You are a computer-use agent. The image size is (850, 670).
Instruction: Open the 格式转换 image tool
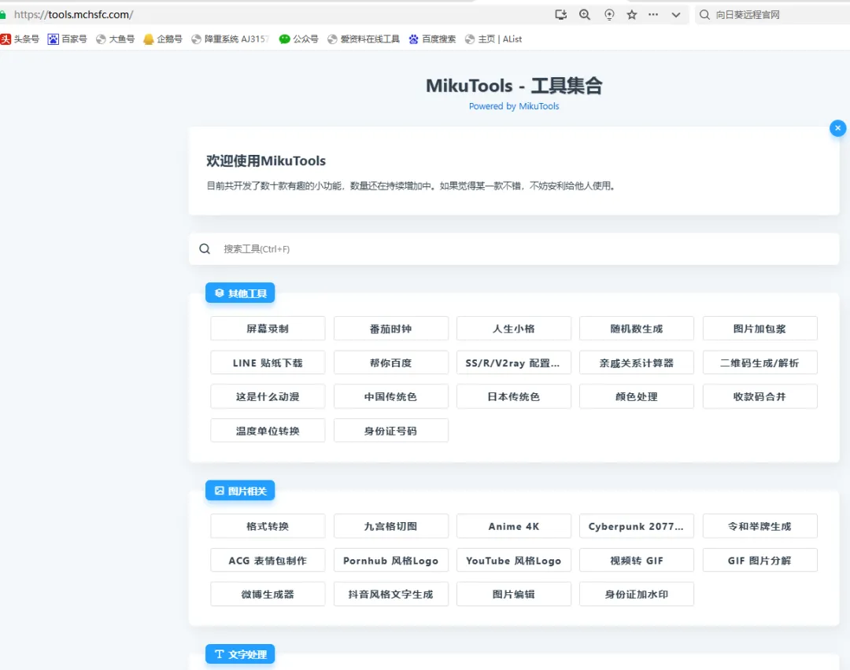(x=268, y=526)
